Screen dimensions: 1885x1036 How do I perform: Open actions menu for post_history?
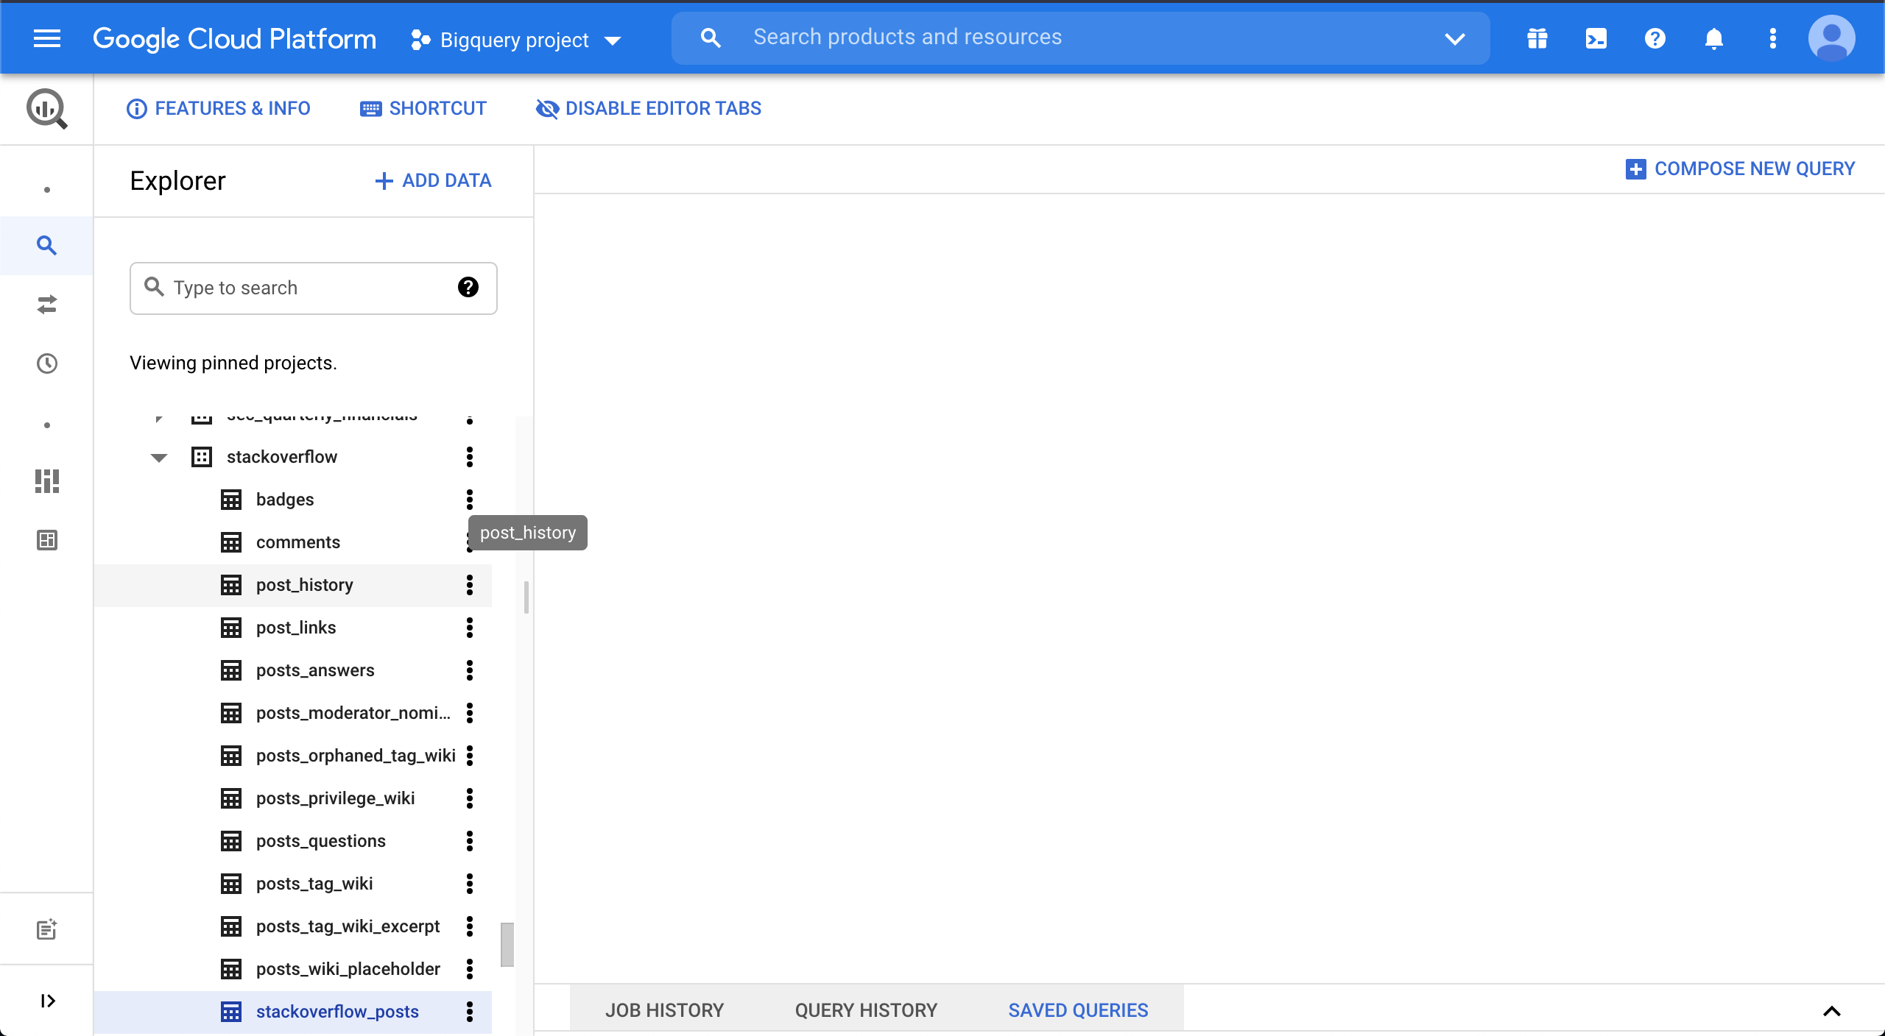[470, 585]
